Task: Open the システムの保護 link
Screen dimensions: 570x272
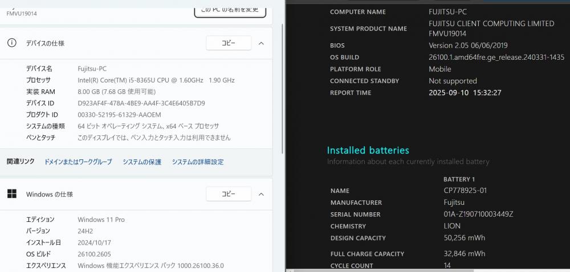Action: click(x=142, y=162)
